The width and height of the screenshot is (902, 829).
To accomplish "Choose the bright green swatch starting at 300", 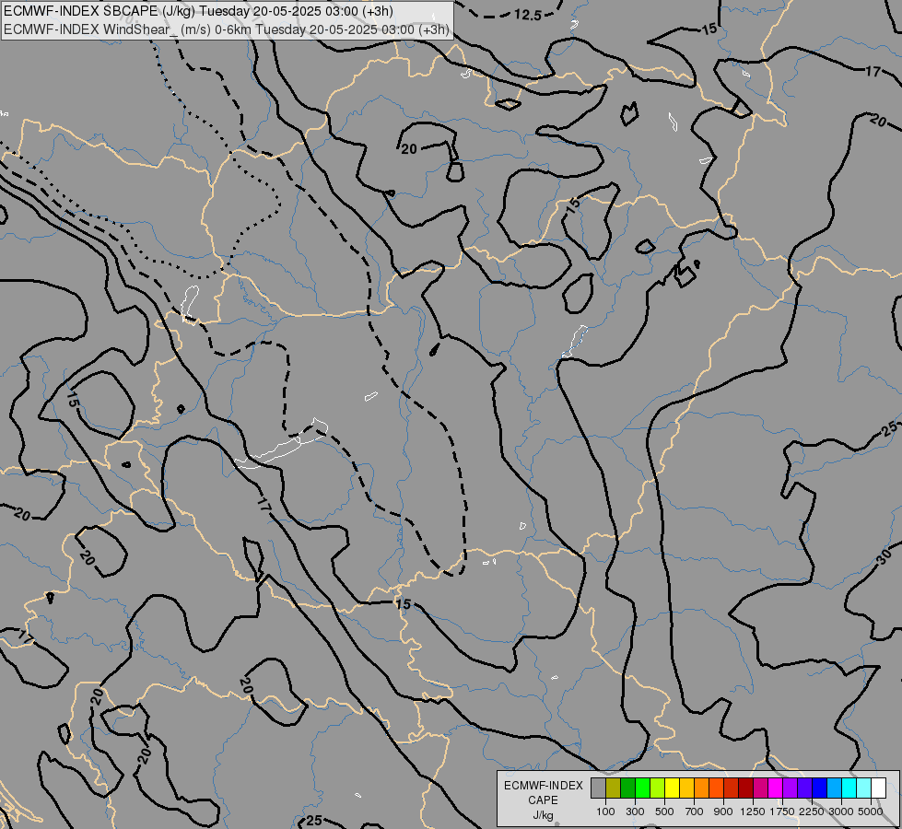I will pyautogui.click(x=642, y=788).
